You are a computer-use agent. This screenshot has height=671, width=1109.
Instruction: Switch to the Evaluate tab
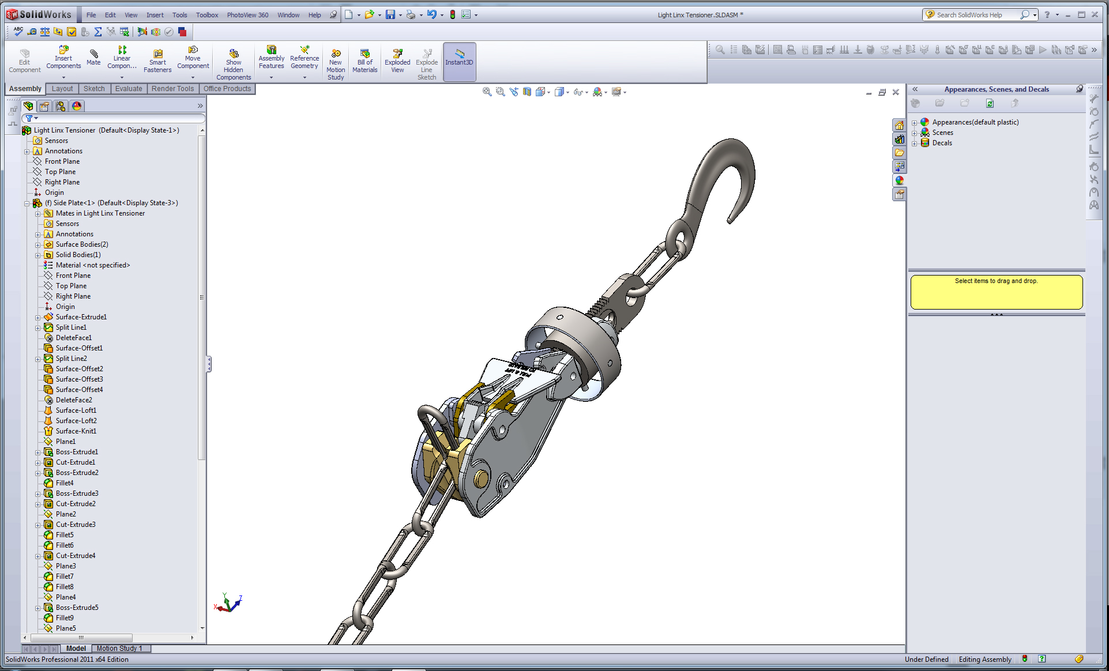(128, 89)
